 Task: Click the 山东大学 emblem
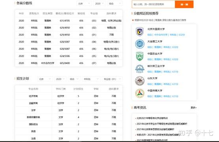[x=140, y=81]
